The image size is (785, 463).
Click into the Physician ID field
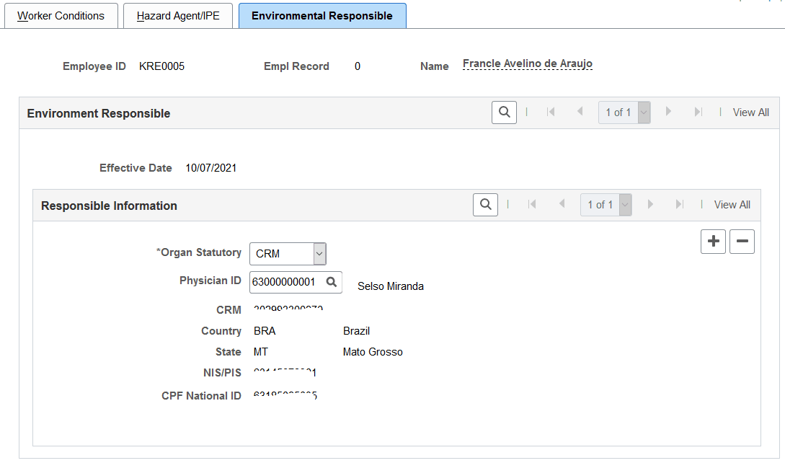click(285, 282)
